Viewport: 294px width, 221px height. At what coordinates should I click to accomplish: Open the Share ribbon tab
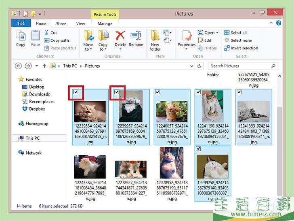click(x=61, y=24)
